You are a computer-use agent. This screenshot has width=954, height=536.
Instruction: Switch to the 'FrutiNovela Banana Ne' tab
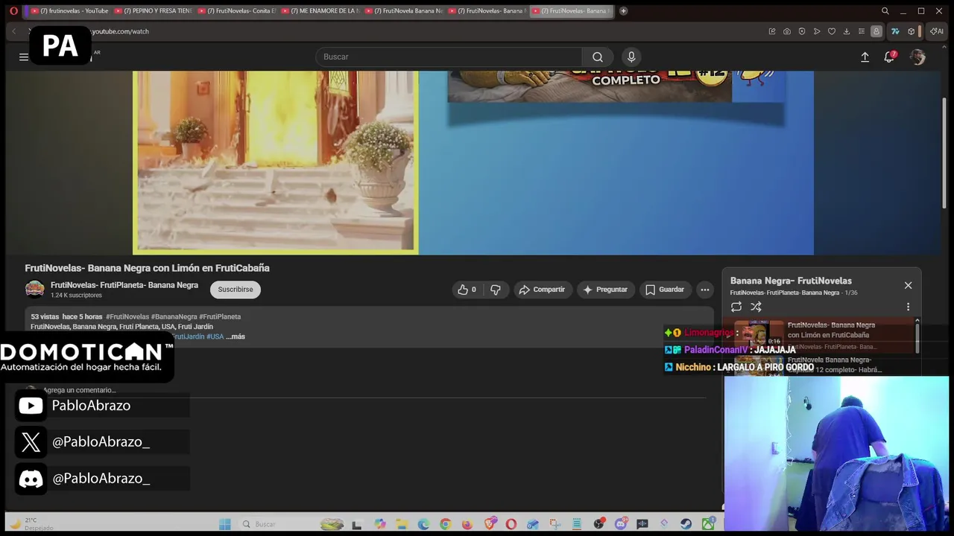(x=403, y=10)
